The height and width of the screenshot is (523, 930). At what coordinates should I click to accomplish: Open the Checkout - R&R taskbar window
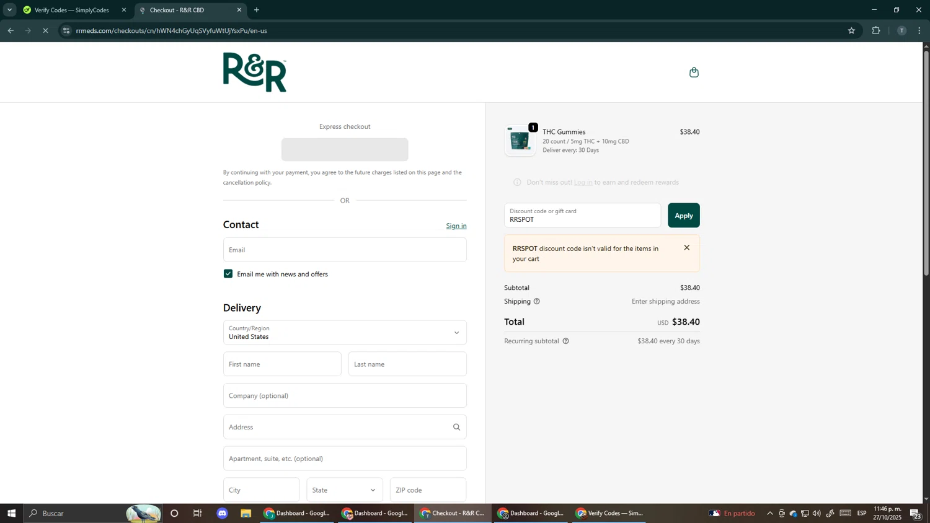(453, 513)
